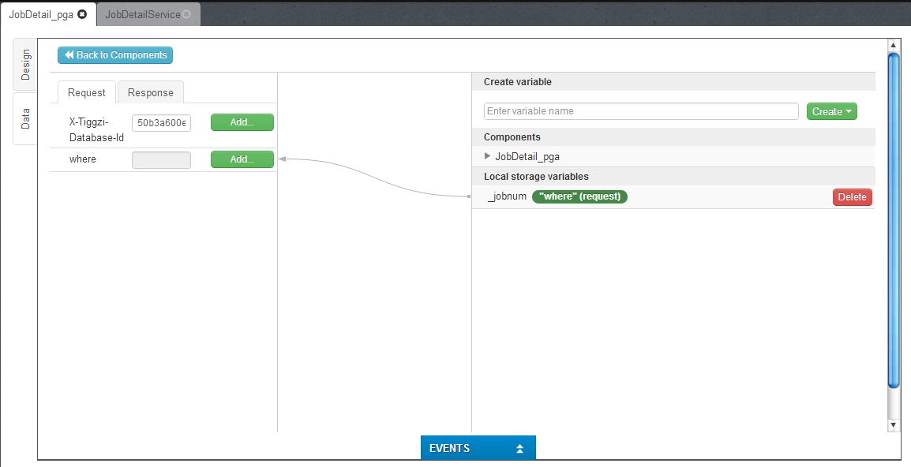Expand the JobDetail_pga components tree
This screenshot has width=911, height=467.
[x=488, y=156]
